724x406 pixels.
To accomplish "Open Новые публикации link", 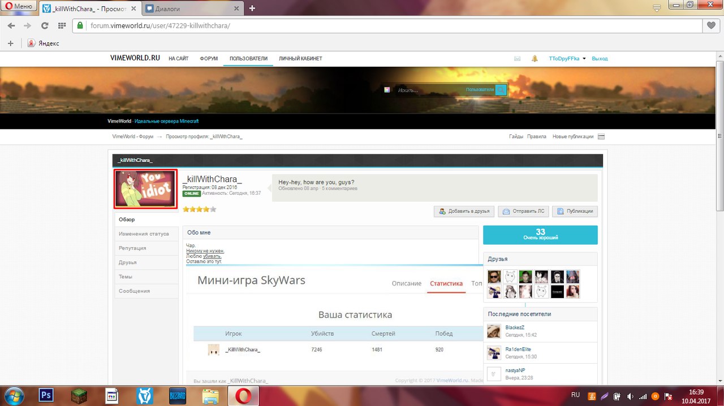I will (573, 137).
